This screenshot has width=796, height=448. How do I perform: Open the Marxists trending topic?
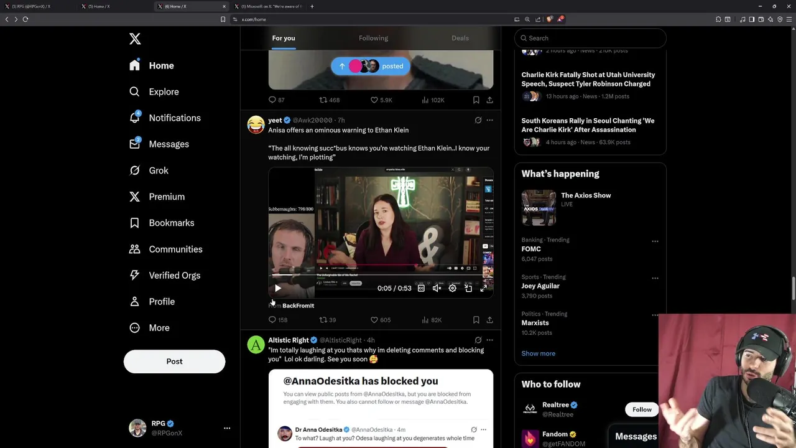coord(535,323)
